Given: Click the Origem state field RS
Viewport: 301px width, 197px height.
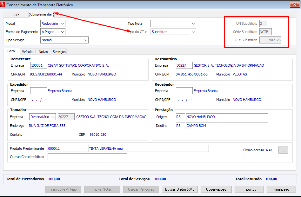Looking at the screenshot, I should 180,117.
